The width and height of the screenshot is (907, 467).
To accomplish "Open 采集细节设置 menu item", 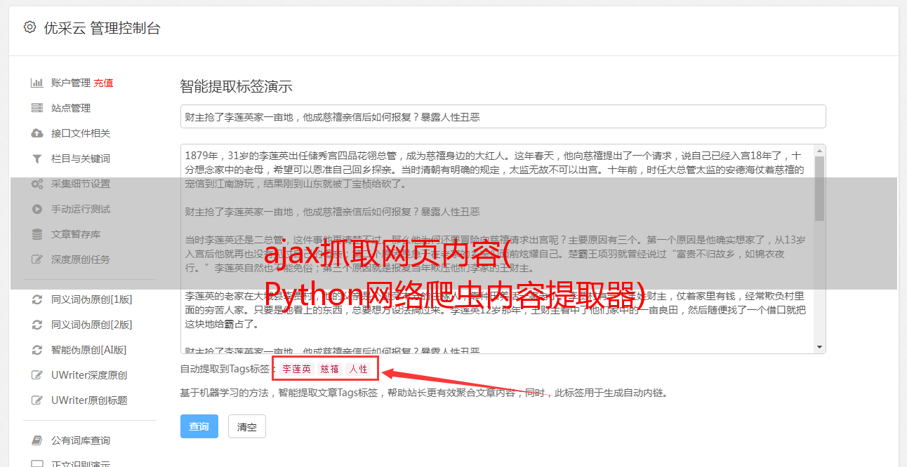I will point(81,184).
